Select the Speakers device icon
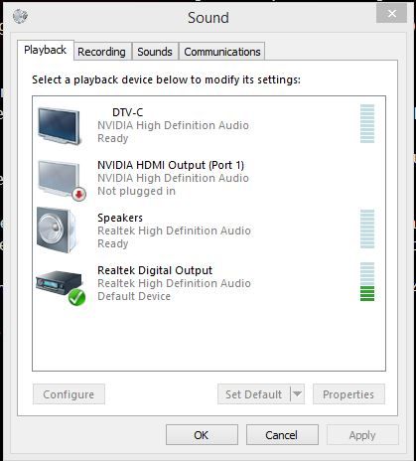 pyautogui.click(x=57, y=230)
